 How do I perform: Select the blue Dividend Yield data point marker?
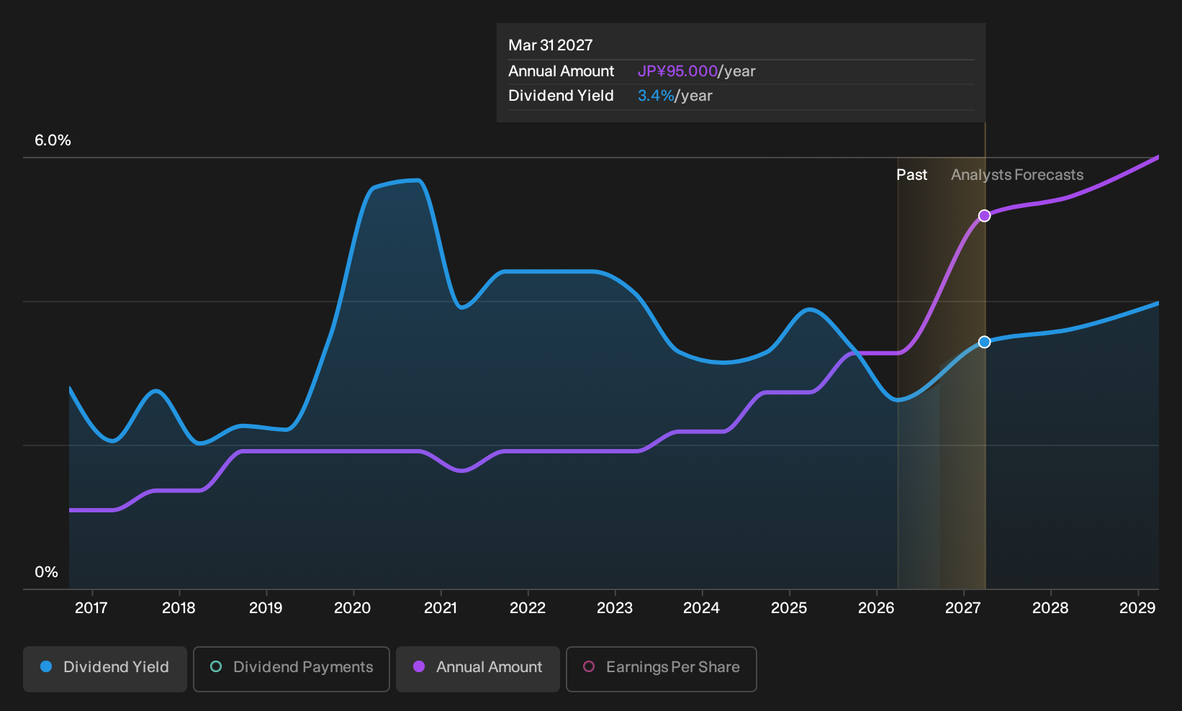tap(984, 342)
